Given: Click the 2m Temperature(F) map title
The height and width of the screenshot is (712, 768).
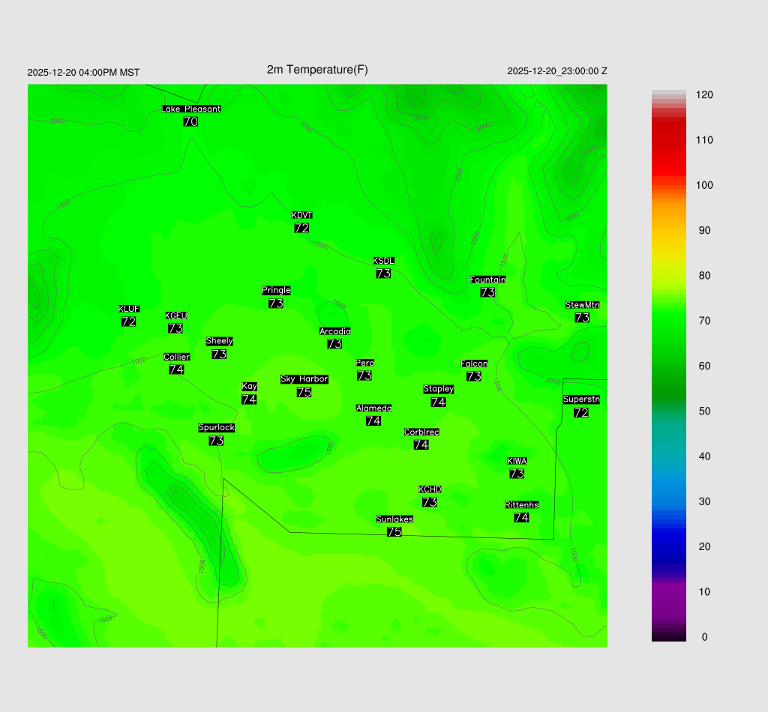Looking at the screenshot, I should pyautogui.click(x=317, y=70).
